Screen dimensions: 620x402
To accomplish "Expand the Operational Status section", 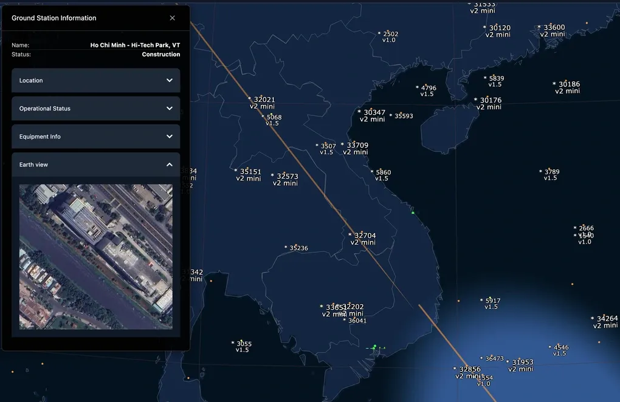I will pyautogui.click(x=95, y=109).
